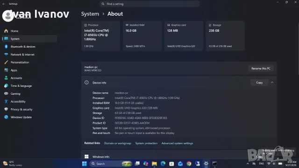Image resolution: width=299 pixels, height=168 pixels.
Task: Open Time & language settings
Action: coord(29,86)
